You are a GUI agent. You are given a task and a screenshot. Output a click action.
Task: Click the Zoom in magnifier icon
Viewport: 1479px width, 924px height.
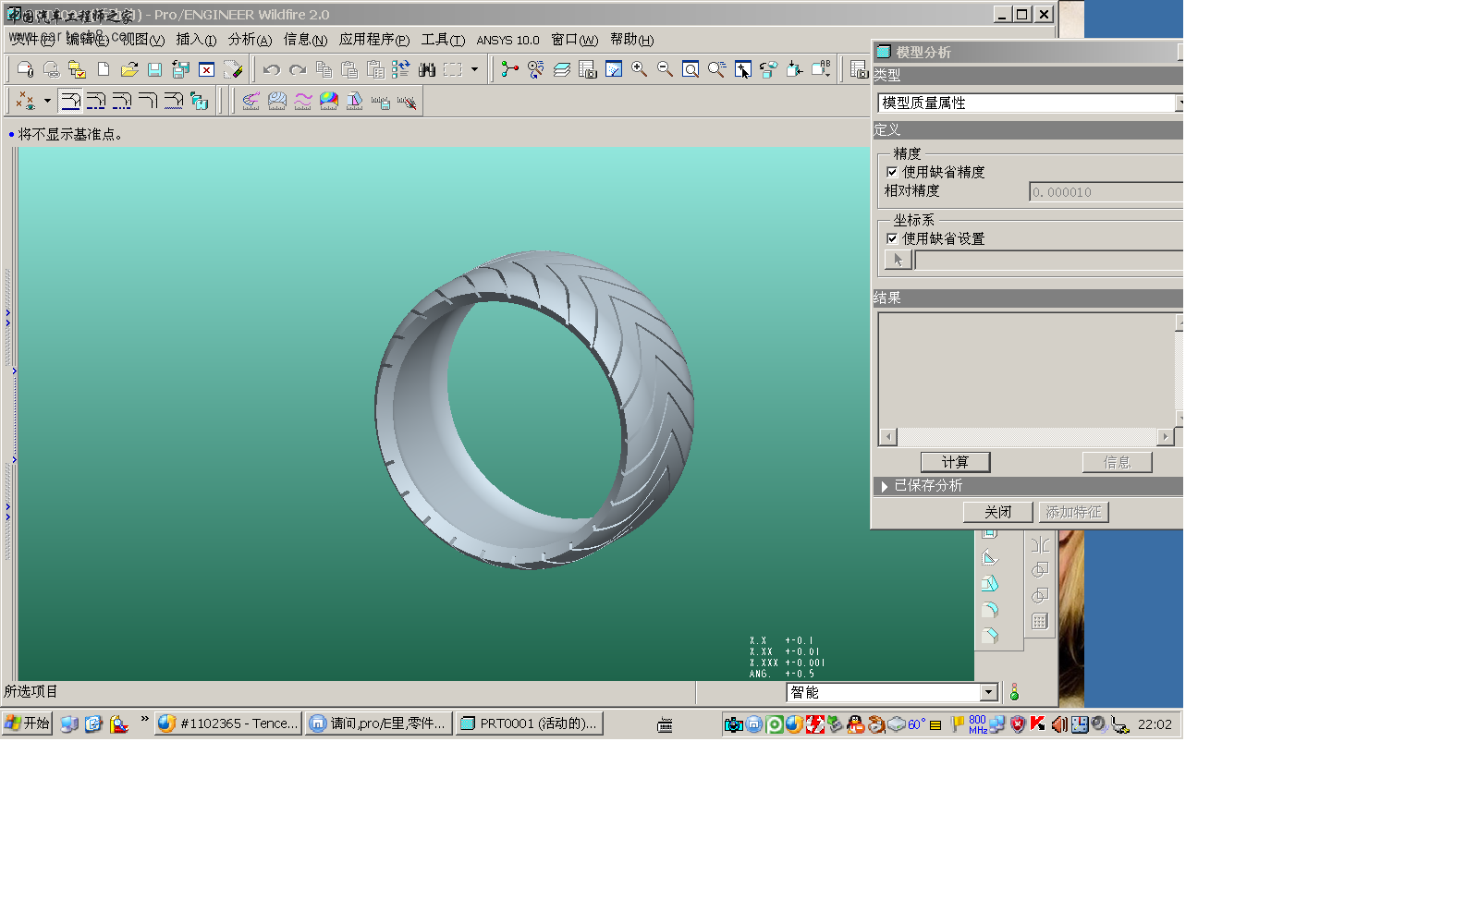coord(640,69)
